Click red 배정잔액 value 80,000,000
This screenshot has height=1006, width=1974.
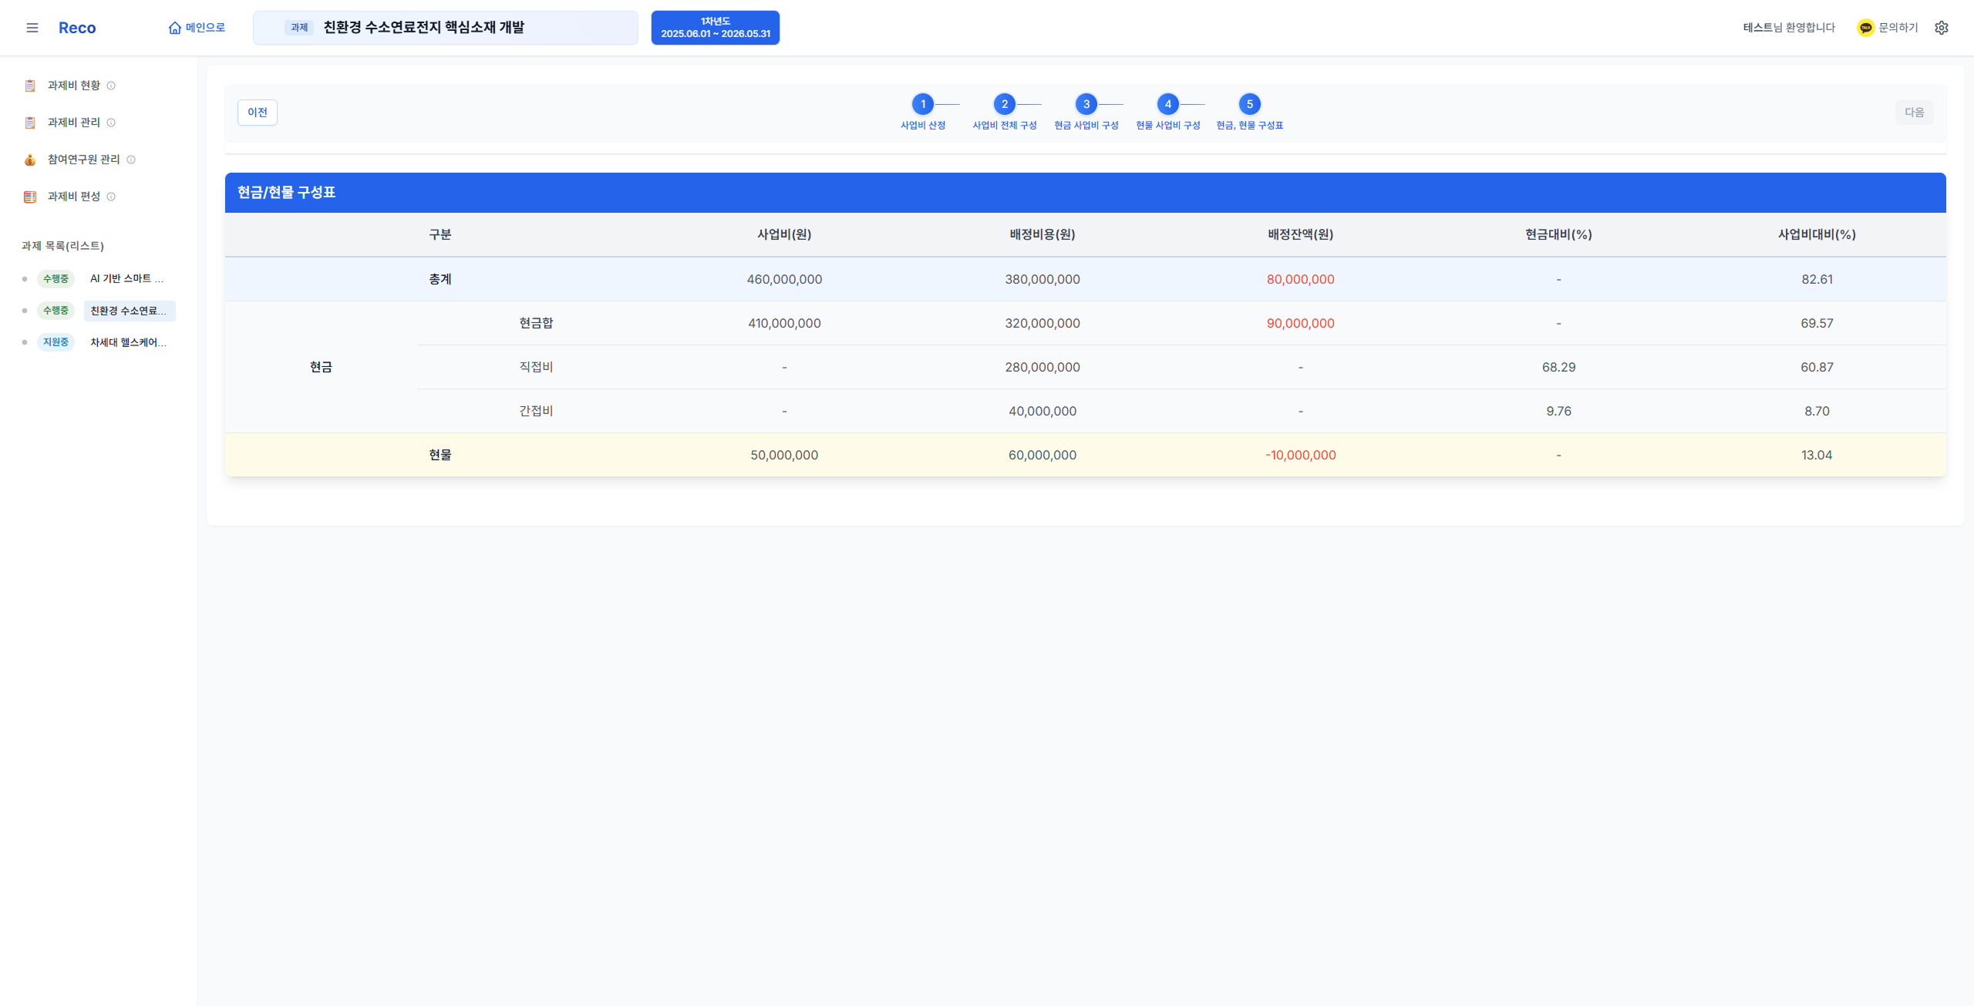(x=1301, y=279)
